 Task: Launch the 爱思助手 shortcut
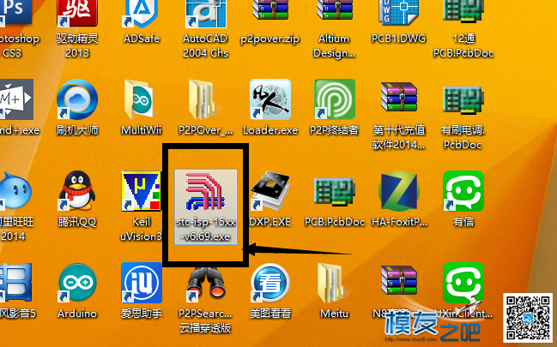click(x=142, y=283)
